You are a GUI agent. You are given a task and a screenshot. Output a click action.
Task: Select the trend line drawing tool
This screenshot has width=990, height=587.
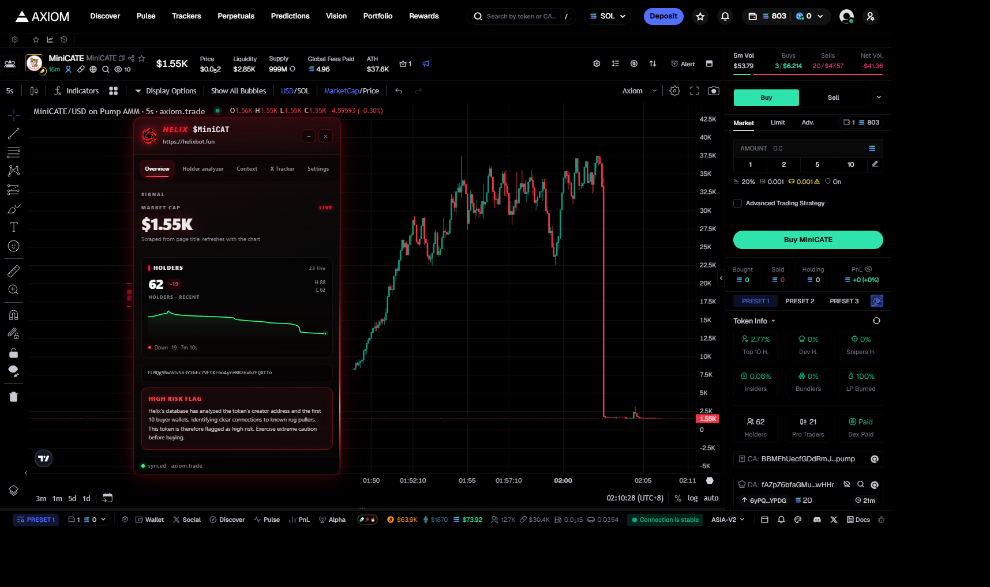click(14, 134)
